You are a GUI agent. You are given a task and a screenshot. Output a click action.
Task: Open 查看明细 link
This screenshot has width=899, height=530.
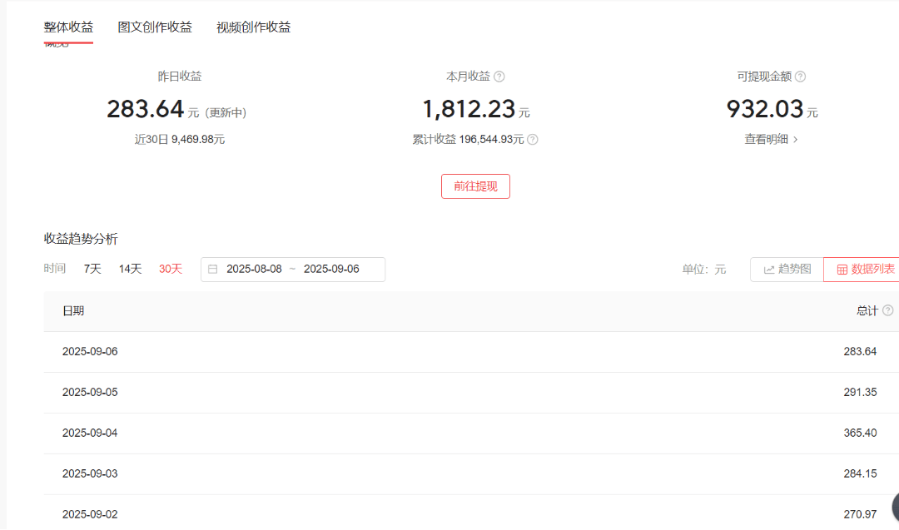771,139
